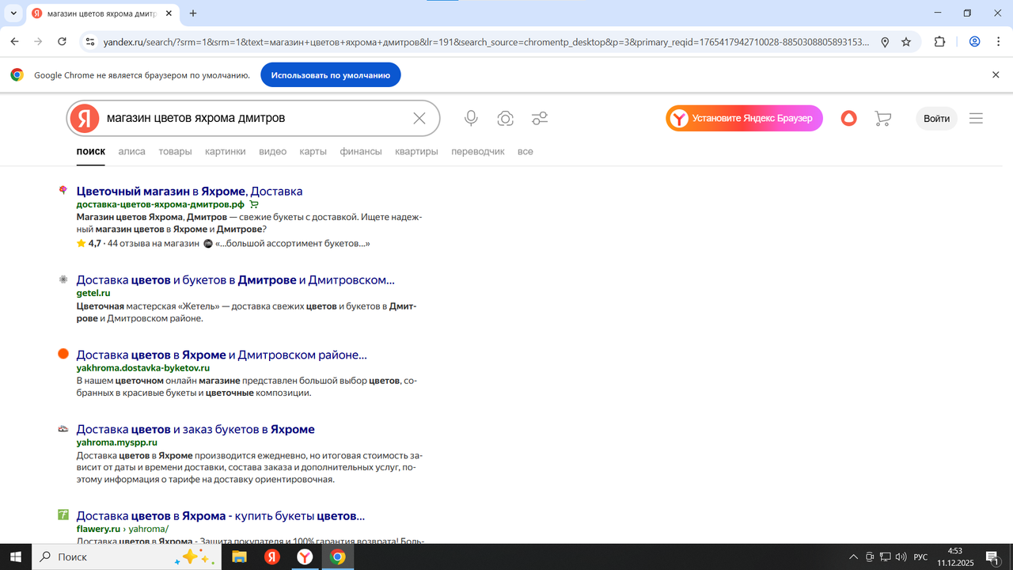Click favicon of flawery.ru result

[63, 515]
